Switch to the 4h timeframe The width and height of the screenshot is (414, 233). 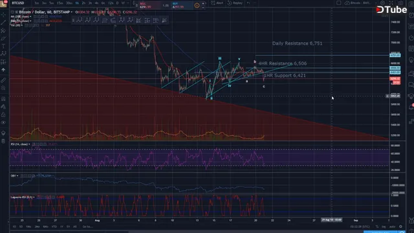click(96, 3)
